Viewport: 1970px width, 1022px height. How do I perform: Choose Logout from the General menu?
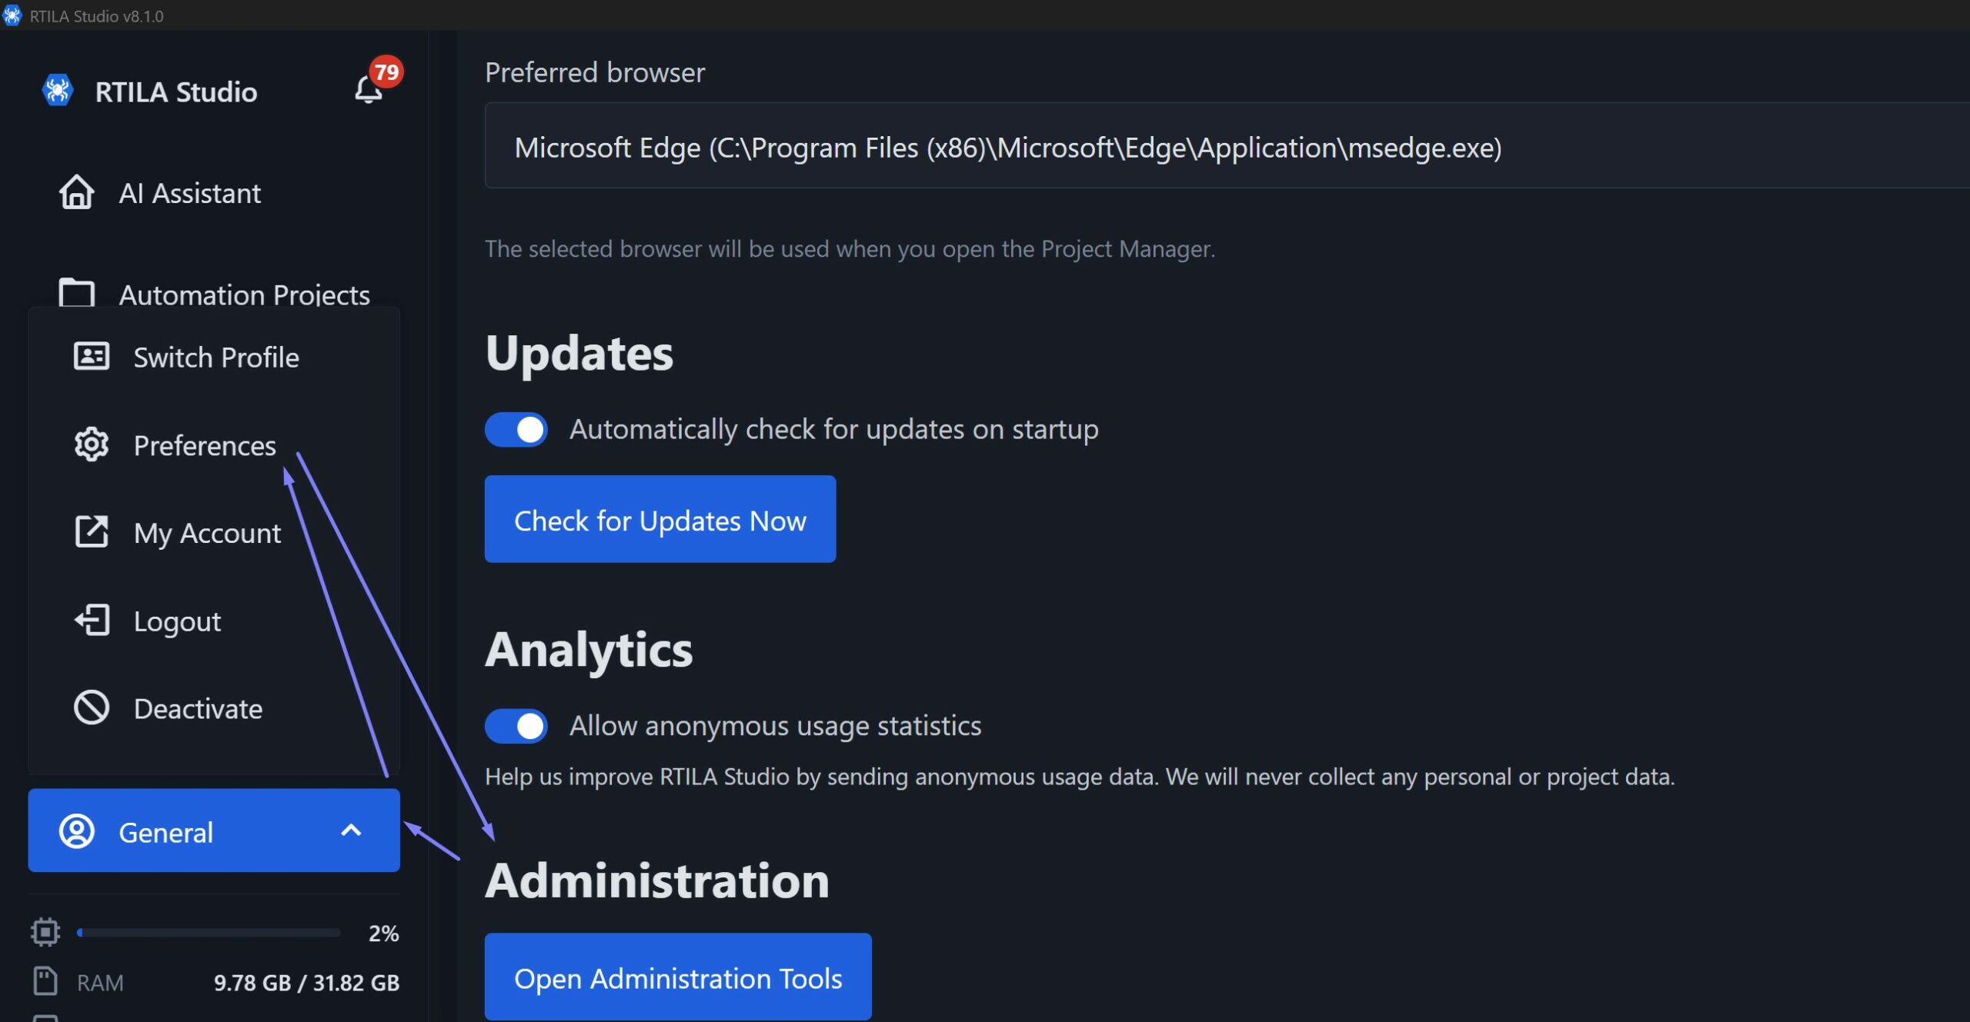[x=177, y=621]
